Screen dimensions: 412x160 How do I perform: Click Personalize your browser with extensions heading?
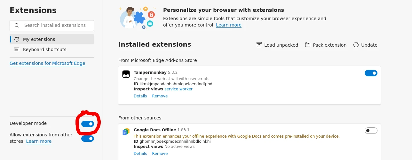pyautogui.click(x=224, y=10)
